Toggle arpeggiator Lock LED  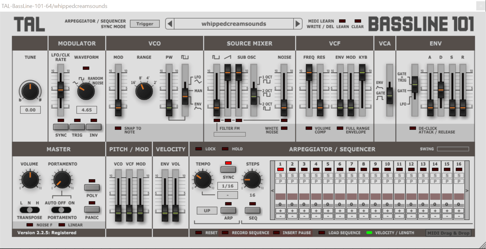(199, 149)
